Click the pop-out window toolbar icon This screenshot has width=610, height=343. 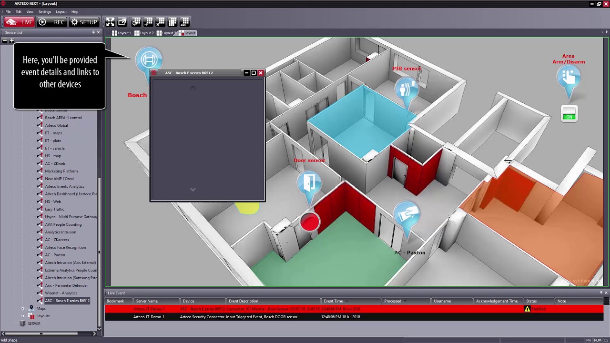coord(122,22)
